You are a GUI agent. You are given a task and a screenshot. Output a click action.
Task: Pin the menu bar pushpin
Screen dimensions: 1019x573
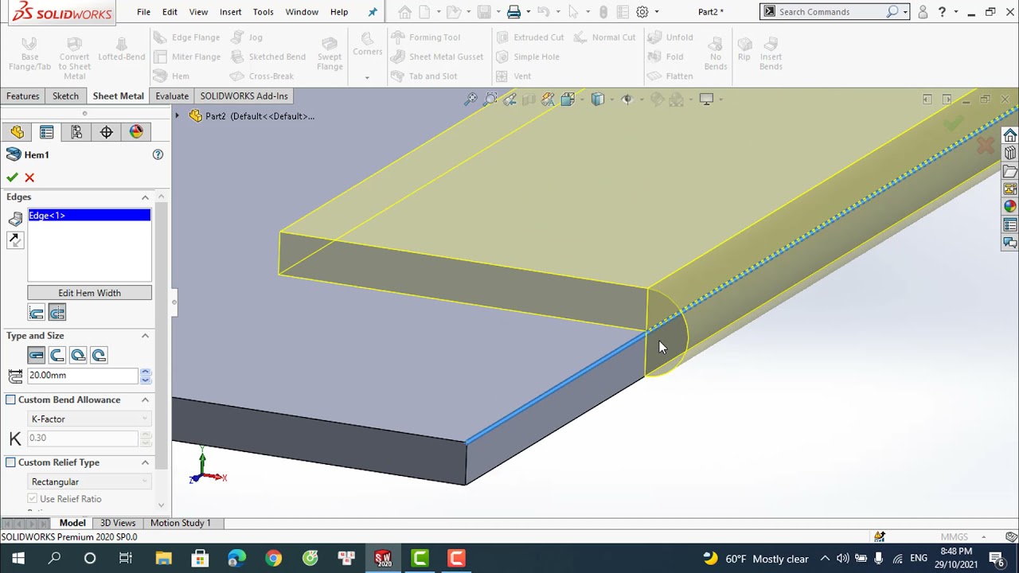click(373, 12)
